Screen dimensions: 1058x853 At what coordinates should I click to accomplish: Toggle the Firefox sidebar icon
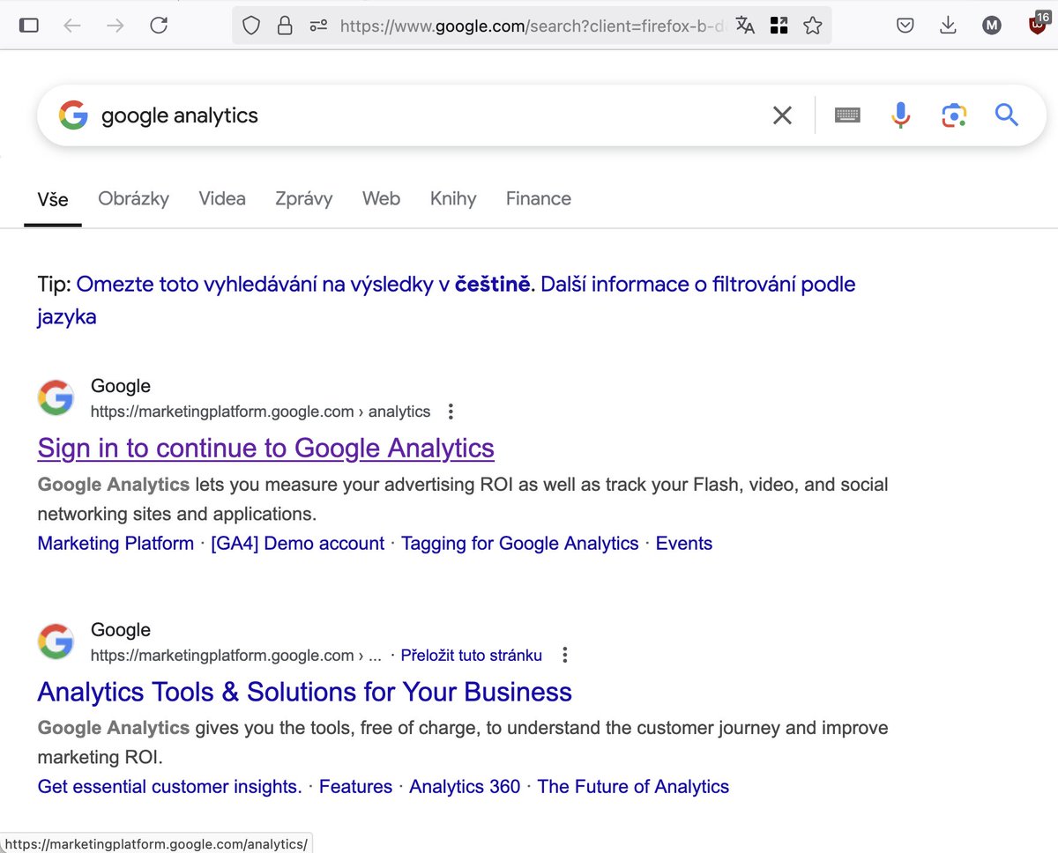coord(29,26)
